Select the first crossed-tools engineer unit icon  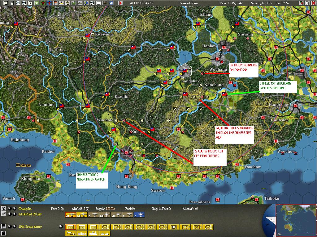click(x=185, y=227)
